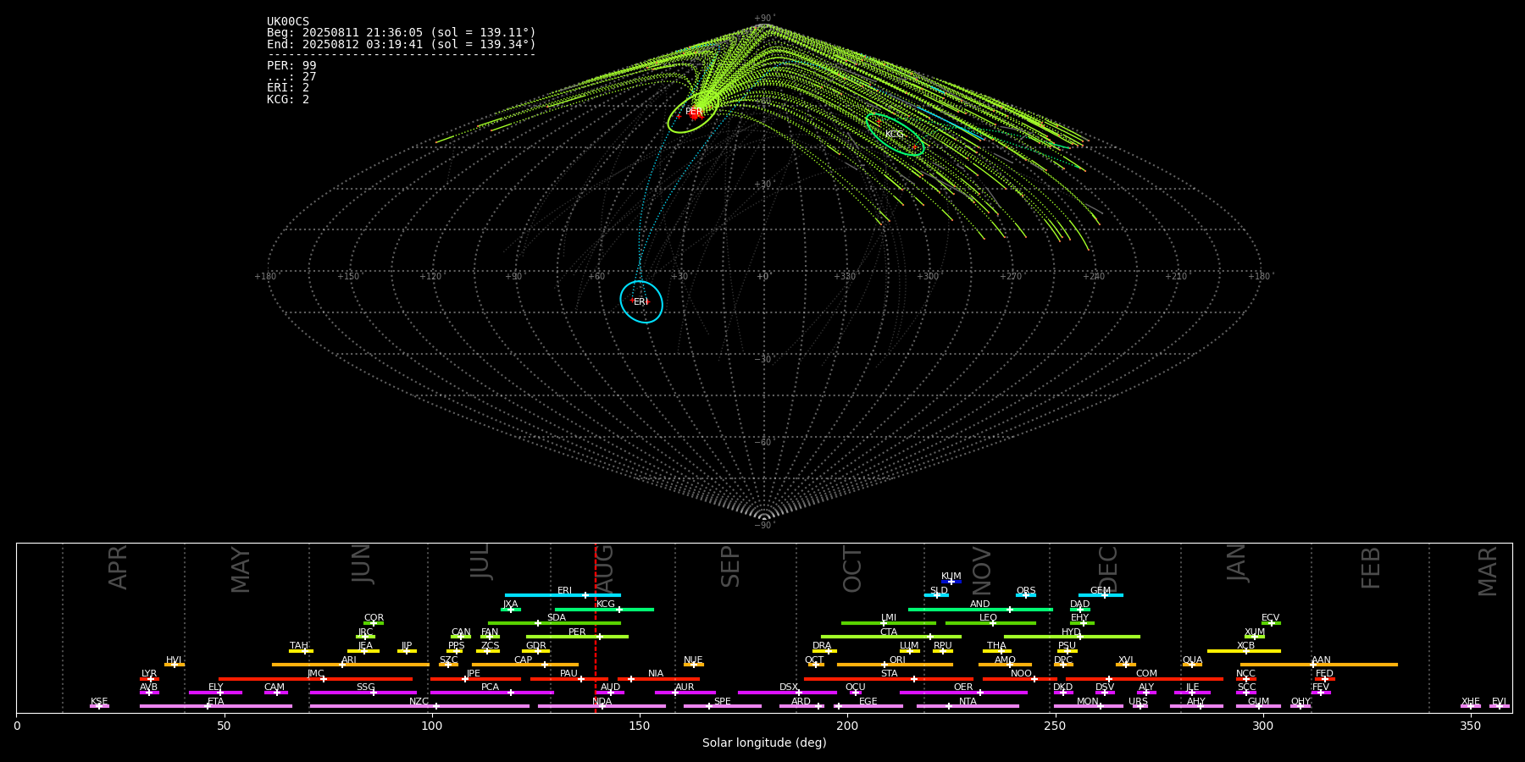Click the FEB month label in timeline

[1371, 567]
